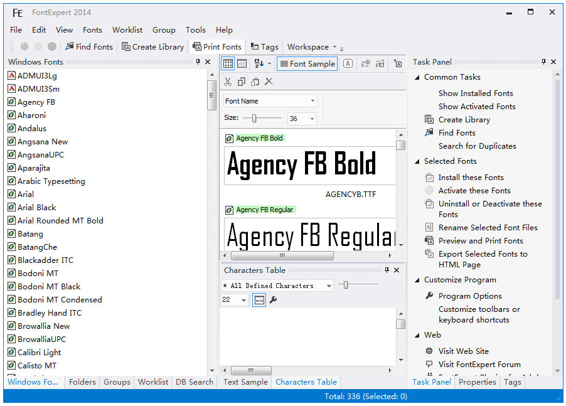The image size is (566, 406).
Task: Open the Find Fonts toolbar item
Action: click(x=88, y=46)
